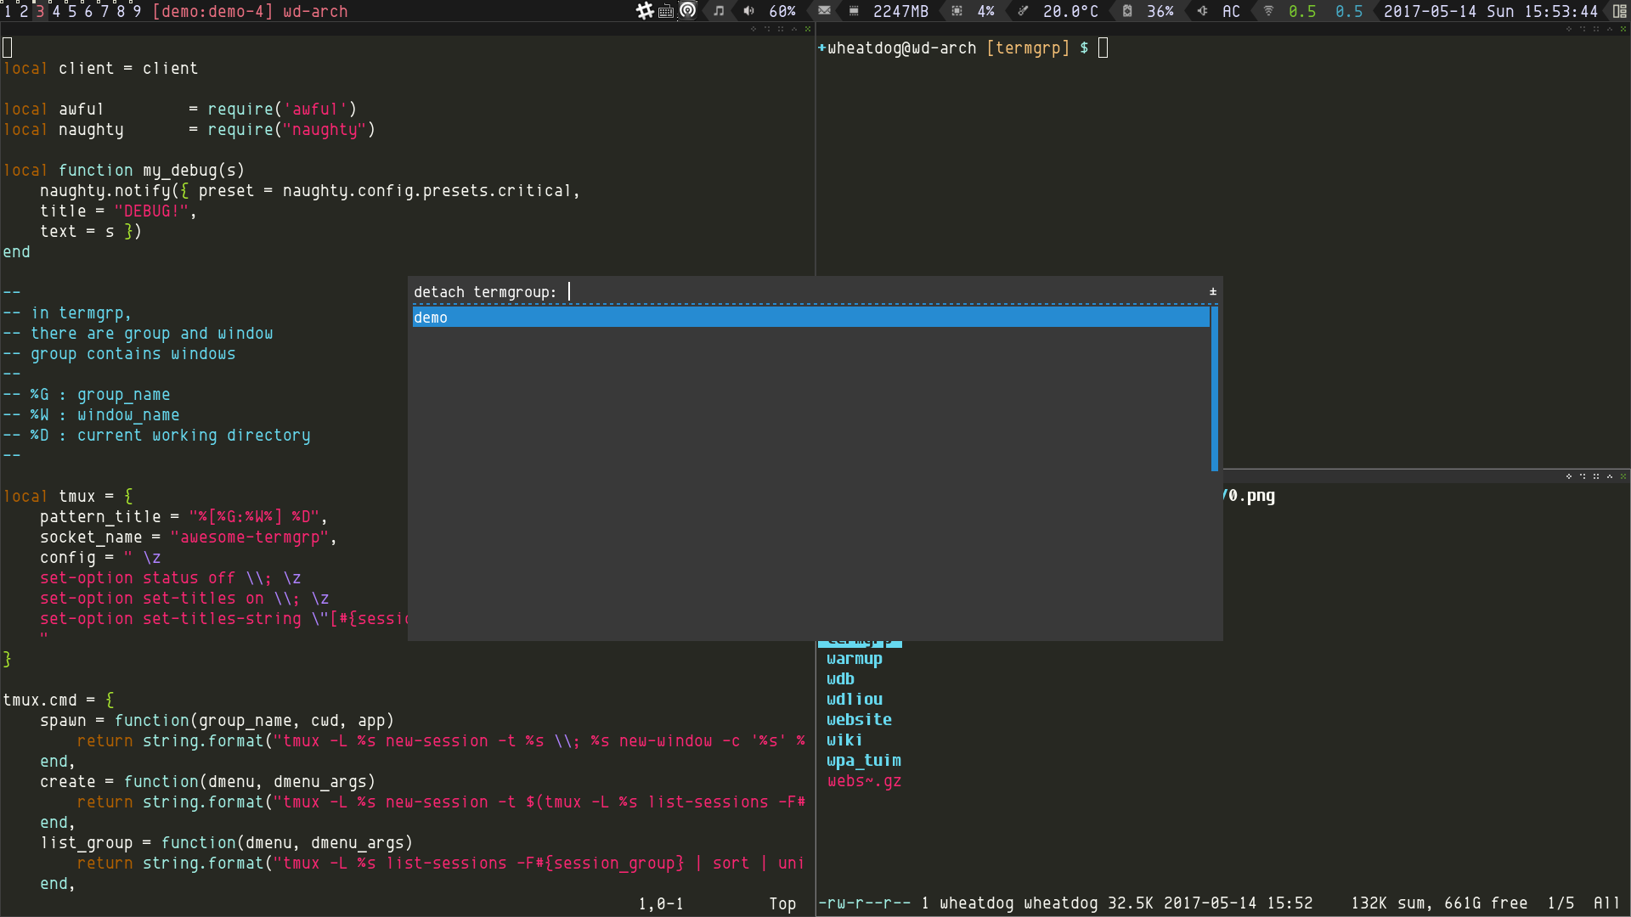1631x917 pixels.
Task: Toggle ontop button on editor window titlebar
Action: point(794,29)
